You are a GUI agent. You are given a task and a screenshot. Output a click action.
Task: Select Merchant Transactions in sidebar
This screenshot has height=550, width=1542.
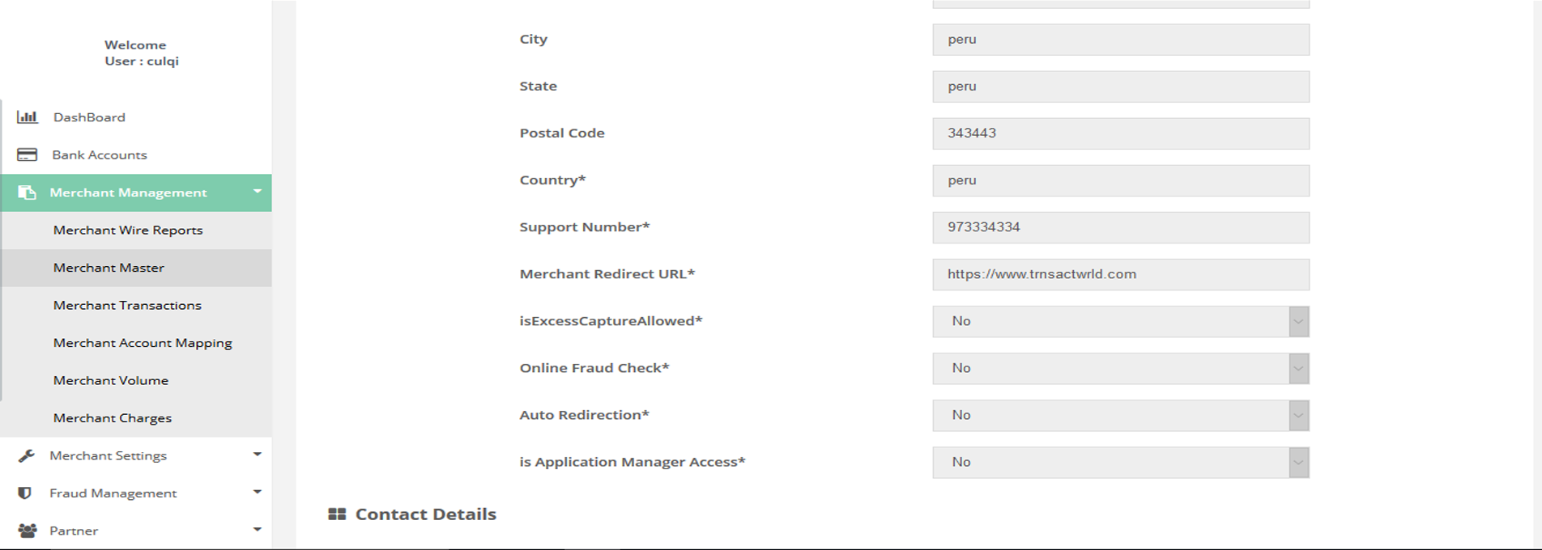(127, 305)
